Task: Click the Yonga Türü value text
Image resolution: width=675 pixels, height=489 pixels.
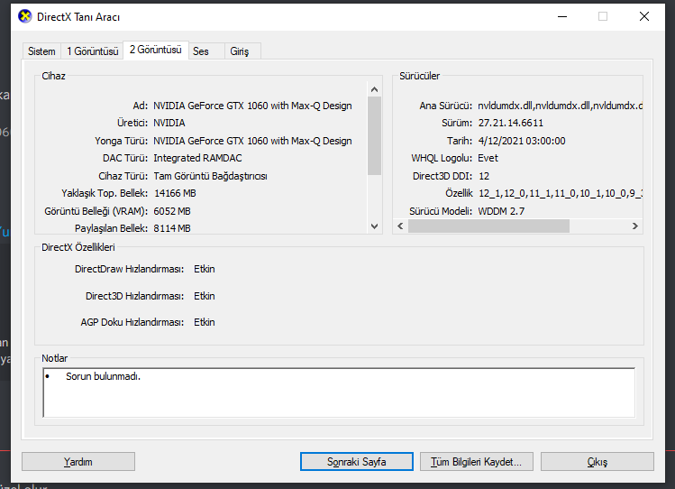Action: tap(252, 141)
